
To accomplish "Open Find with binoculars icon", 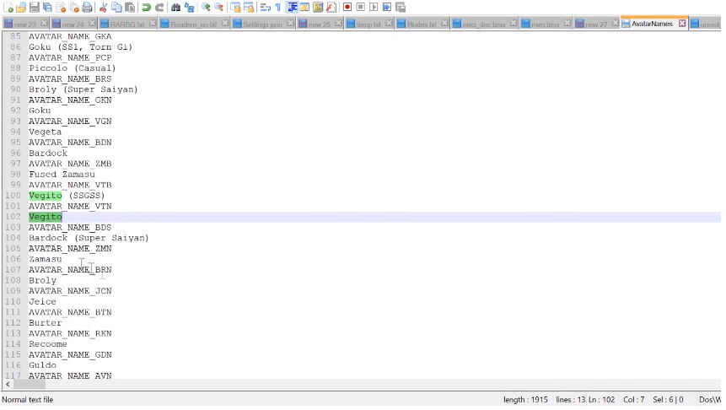I will [x=175, y=7].
